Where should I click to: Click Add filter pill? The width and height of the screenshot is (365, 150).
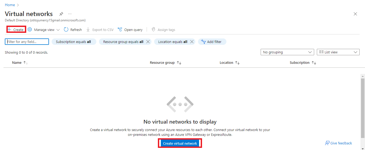[x=212, y=42]
